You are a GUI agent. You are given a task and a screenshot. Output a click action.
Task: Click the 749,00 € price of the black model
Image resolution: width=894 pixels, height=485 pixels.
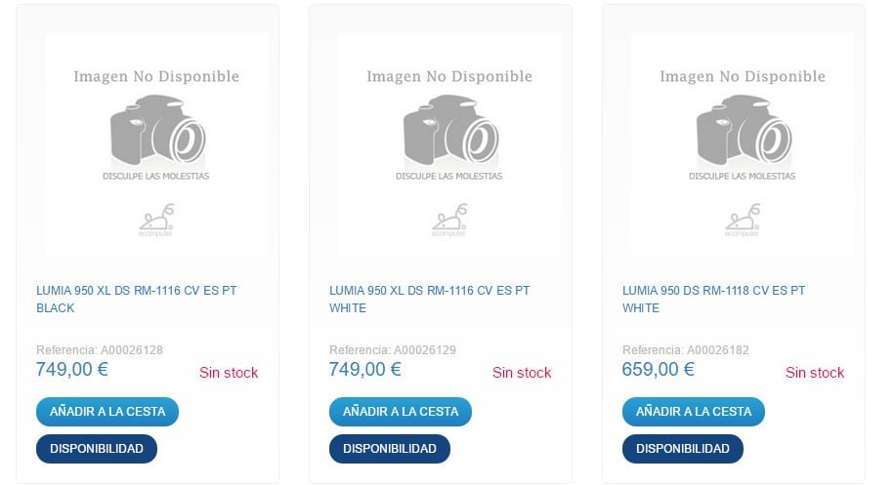(x=72, y=370)
